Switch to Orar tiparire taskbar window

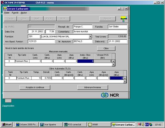[x=51, y=124]
